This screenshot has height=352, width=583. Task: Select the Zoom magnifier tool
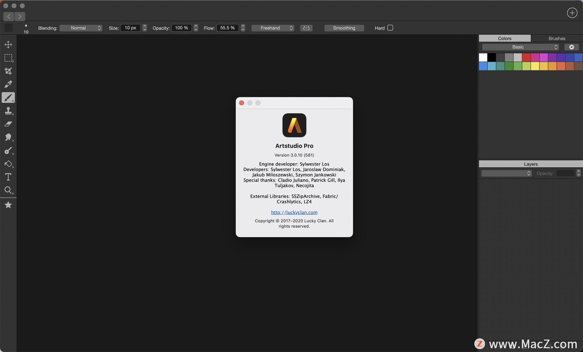point(8,190)
